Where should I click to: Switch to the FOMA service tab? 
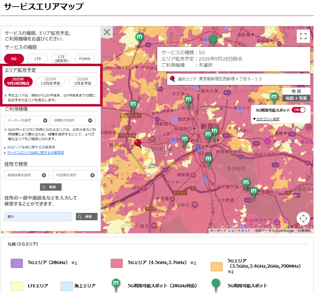pos(85,59)
